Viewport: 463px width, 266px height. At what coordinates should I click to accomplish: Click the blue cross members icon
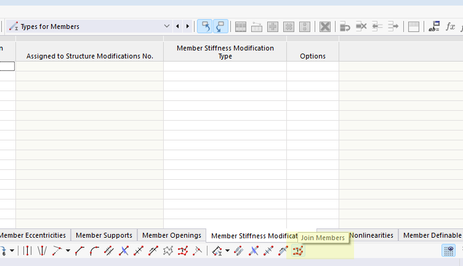click(124, 251)
